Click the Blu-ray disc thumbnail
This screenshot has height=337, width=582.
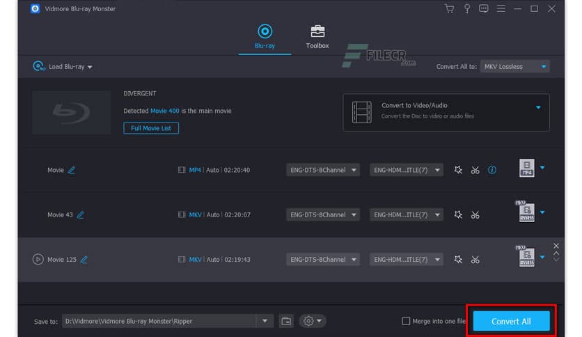[x=71, y=112]
